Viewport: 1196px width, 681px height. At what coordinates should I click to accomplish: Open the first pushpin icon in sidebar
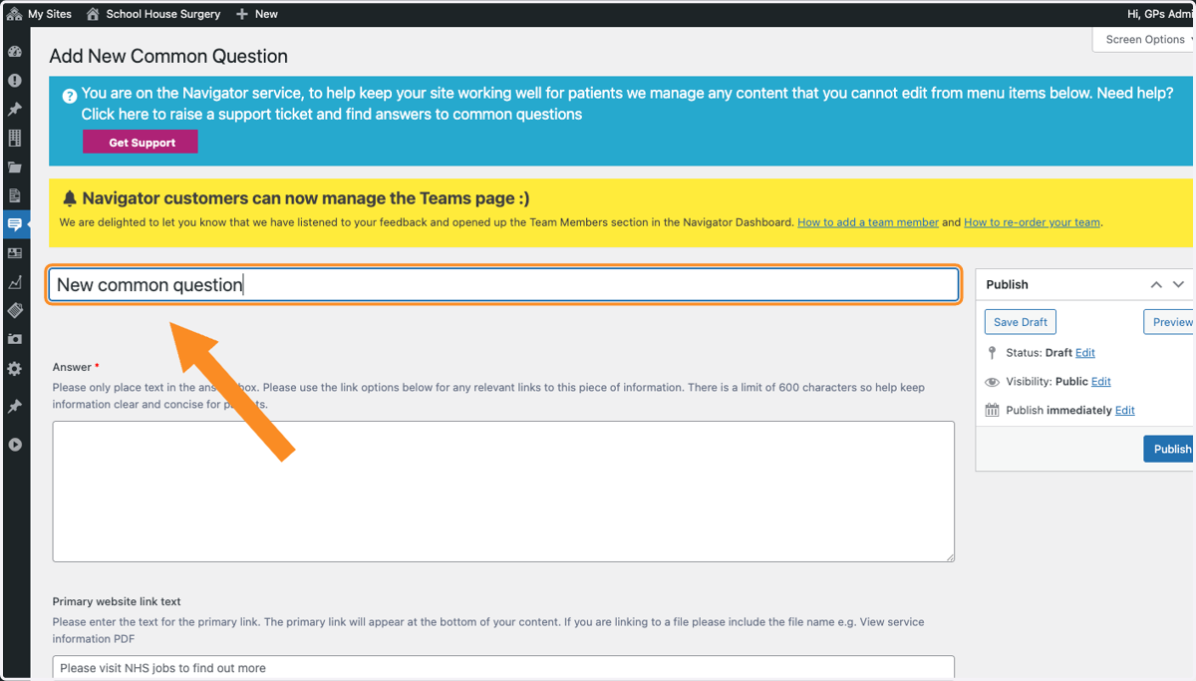[x=15, y=110]
